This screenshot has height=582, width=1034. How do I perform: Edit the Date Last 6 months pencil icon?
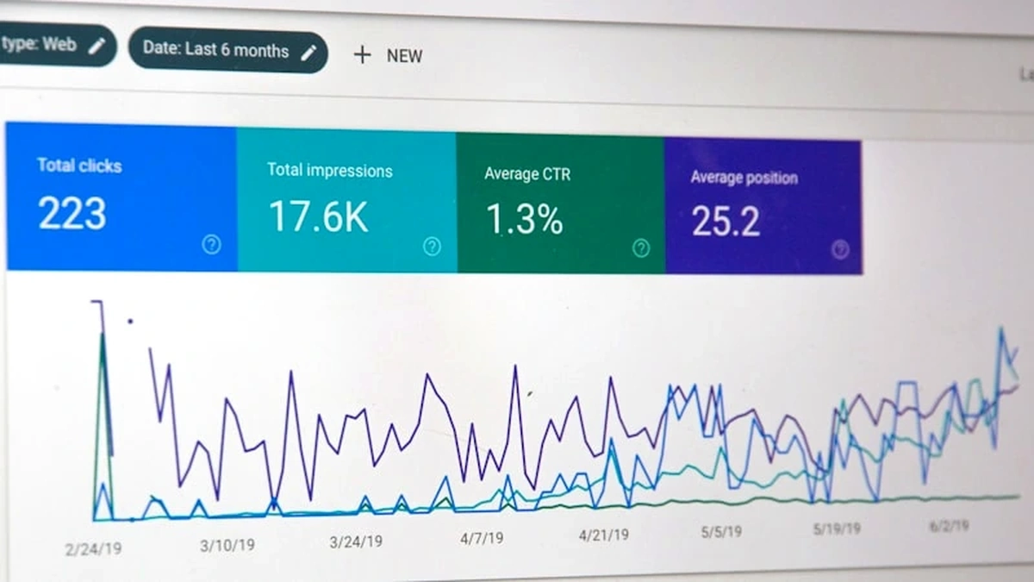point(308,52)
